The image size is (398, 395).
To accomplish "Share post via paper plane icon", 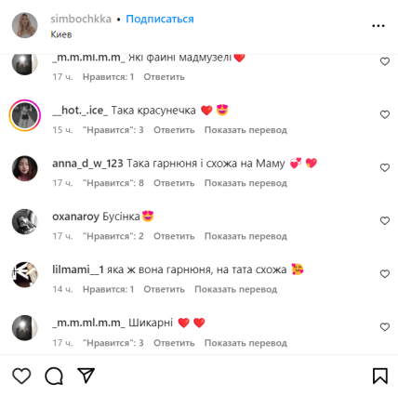I will [86, 375].
